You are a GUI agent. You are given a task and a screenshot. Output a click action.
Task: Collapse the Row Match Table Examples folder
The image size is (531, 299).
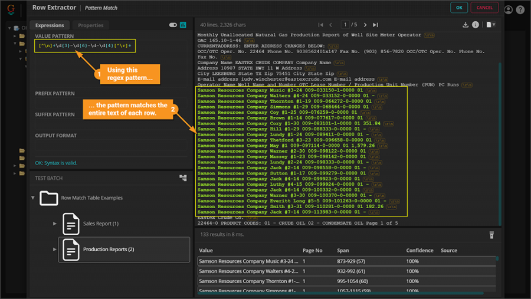click(33, 198)
